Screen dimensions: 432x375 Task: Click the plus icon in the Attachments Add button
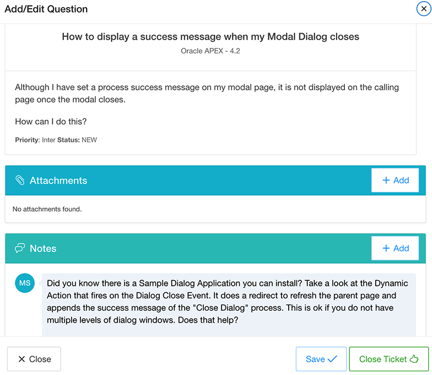[386, 181]
